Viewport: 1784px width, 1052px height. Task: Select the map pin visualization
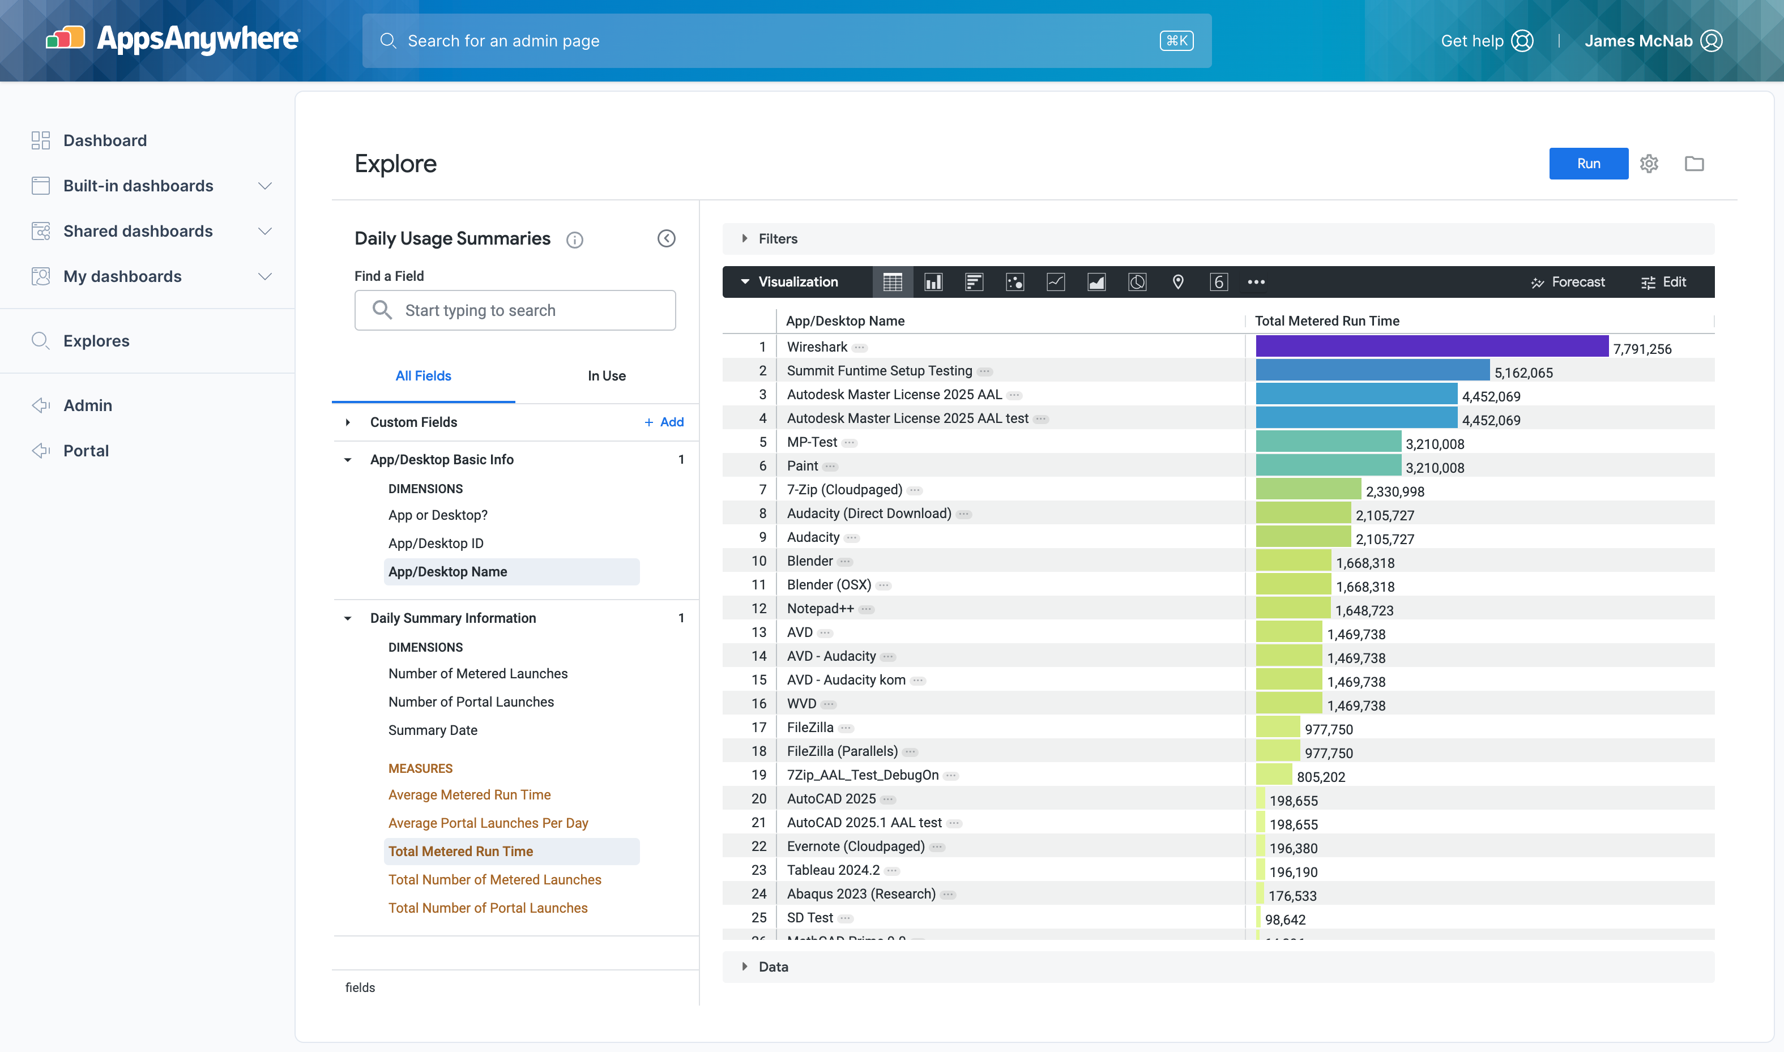(x=1178, y=282)
